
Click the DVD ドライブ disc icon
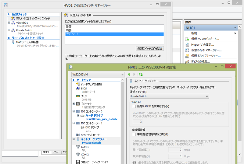[x=82, y=127]
